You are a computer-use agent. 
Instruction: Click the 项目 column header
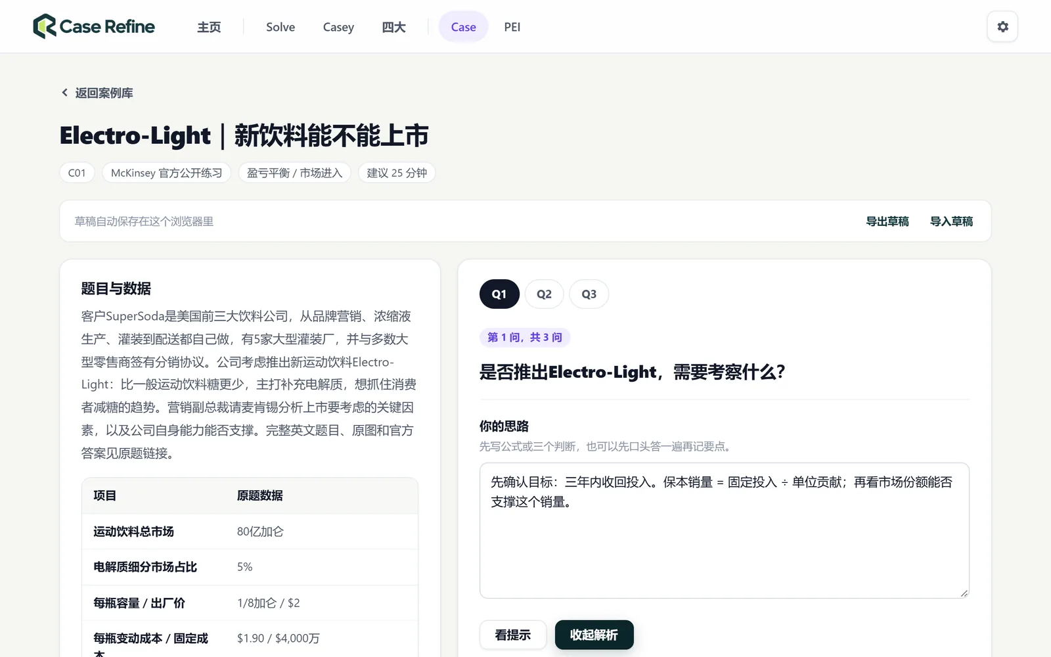[104, 495]
